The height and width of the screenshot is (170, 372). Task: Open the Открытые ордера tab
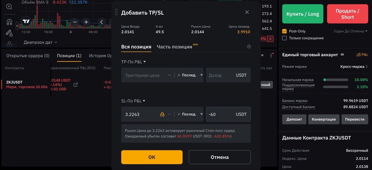[28, 56]
